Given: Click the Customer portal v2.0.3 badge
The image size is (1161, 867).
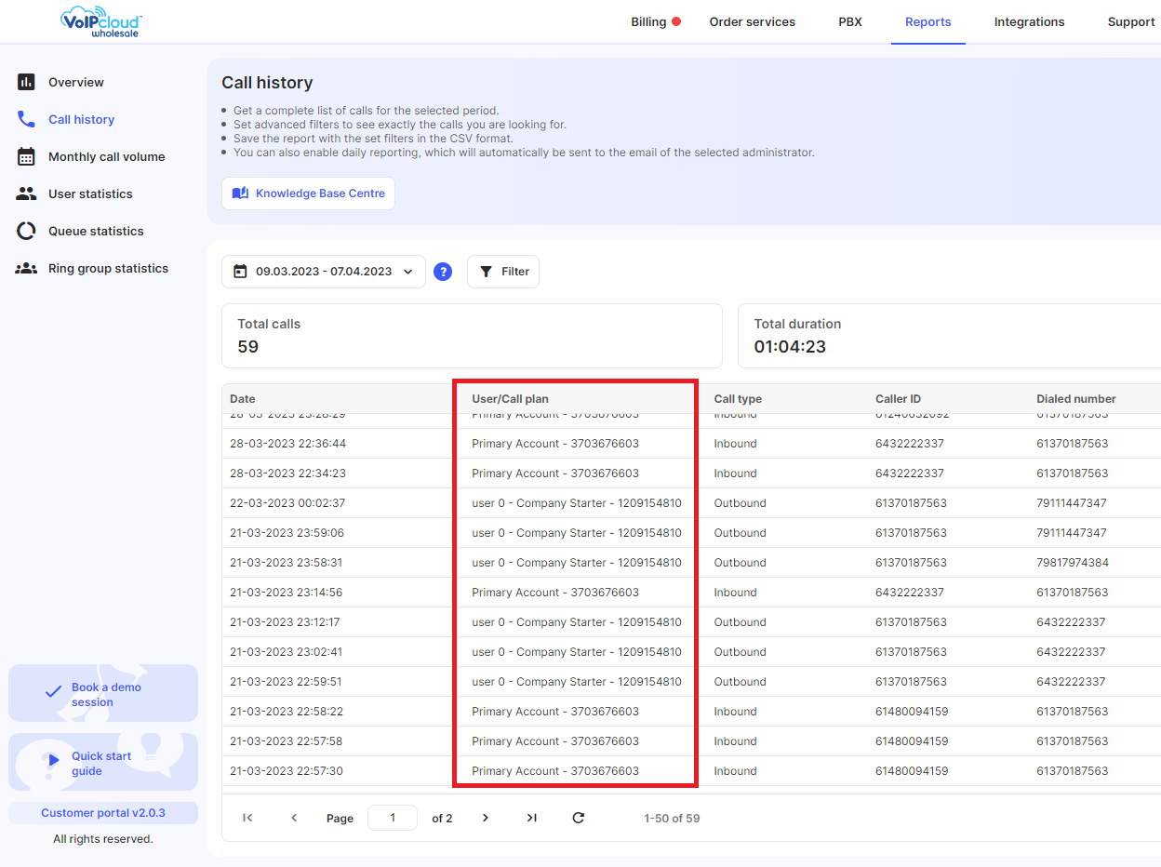Looking at the screenshot, I should 103,813.
